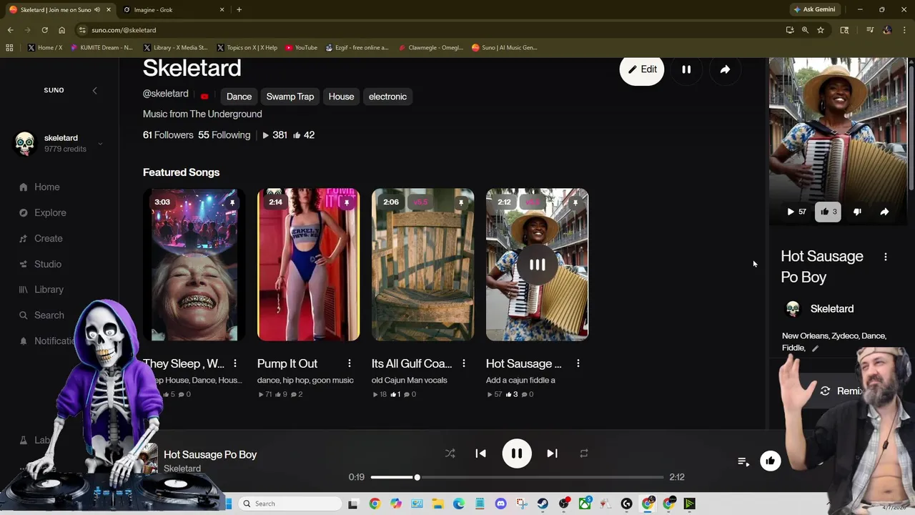Screen dimensions: 915x515
Task: Open Steam from the Windows taskbar
Action: point(543,504)
